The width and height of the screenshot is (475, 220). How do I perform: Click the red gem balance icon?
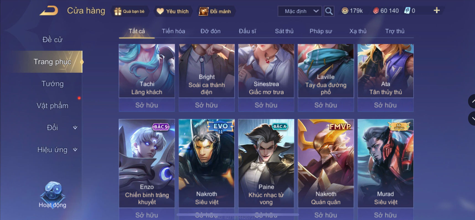tap(376, 11)
